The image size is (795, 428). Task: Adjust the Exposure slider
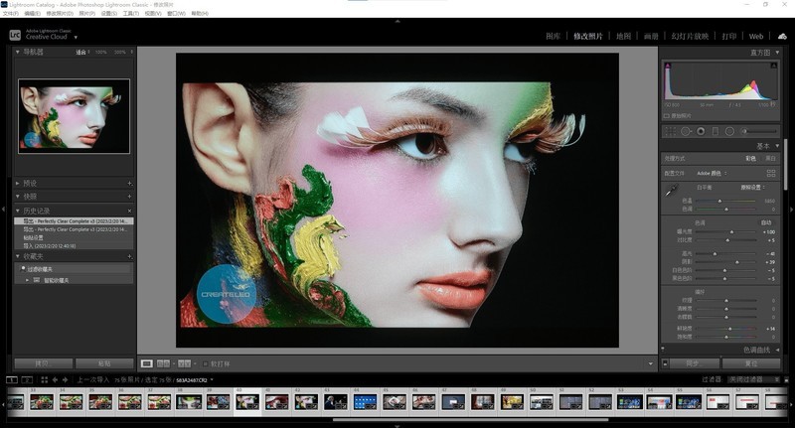point(731,231)
